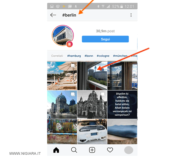Open the Berlin Cathedral color photo
Viewport: 180px width, 158px height.
click(62, 104)
